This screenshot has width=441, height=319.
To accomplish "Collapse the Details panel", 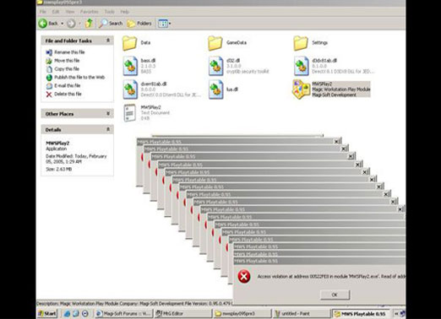I will coord(108,129).
